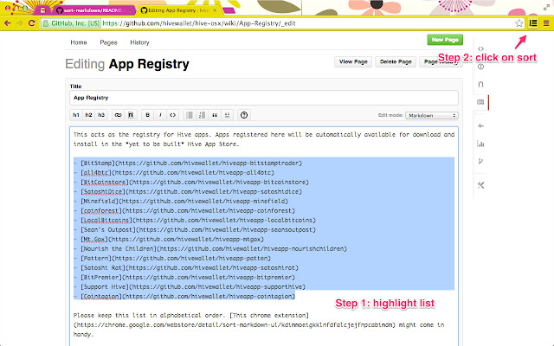This screenshot has height=346, width=554.
Task: Click the Cointagion list line
Action: [184, 296]
